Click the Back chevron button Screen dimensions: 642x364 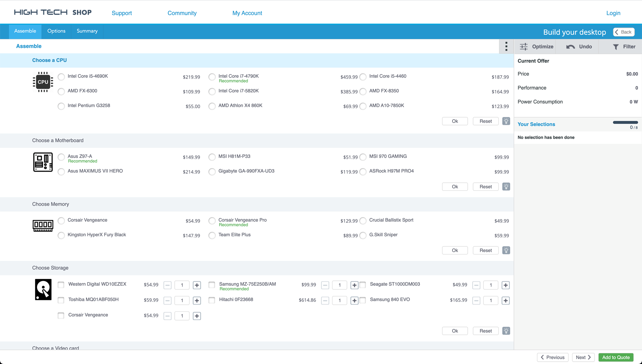pyautogui.click(x=624, y=32)
